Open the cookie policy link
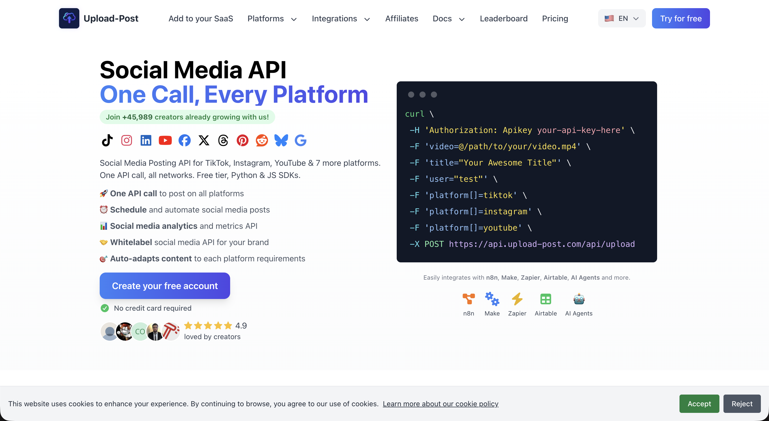Viewport: 769px width, 421px height. click(x=440, y=404)
